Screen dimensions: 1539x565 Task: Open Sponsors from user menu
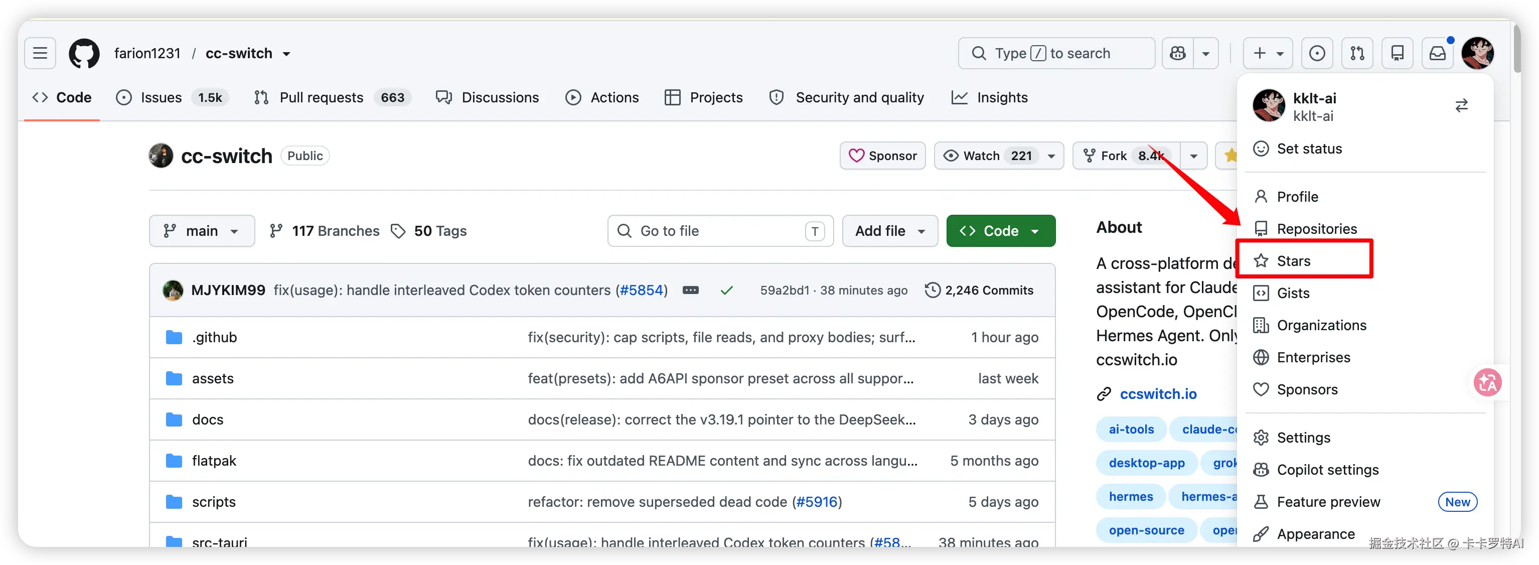[x=1364, y=390]
